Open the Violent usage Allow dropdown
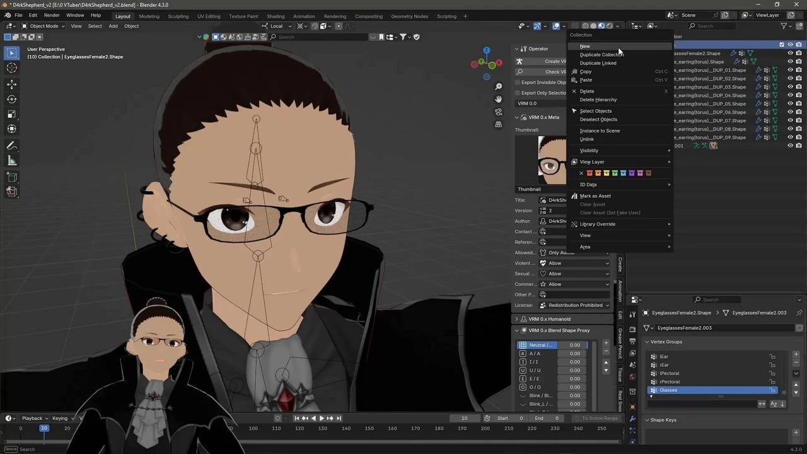The image size is (807, 454). click(x=575, y=263)
